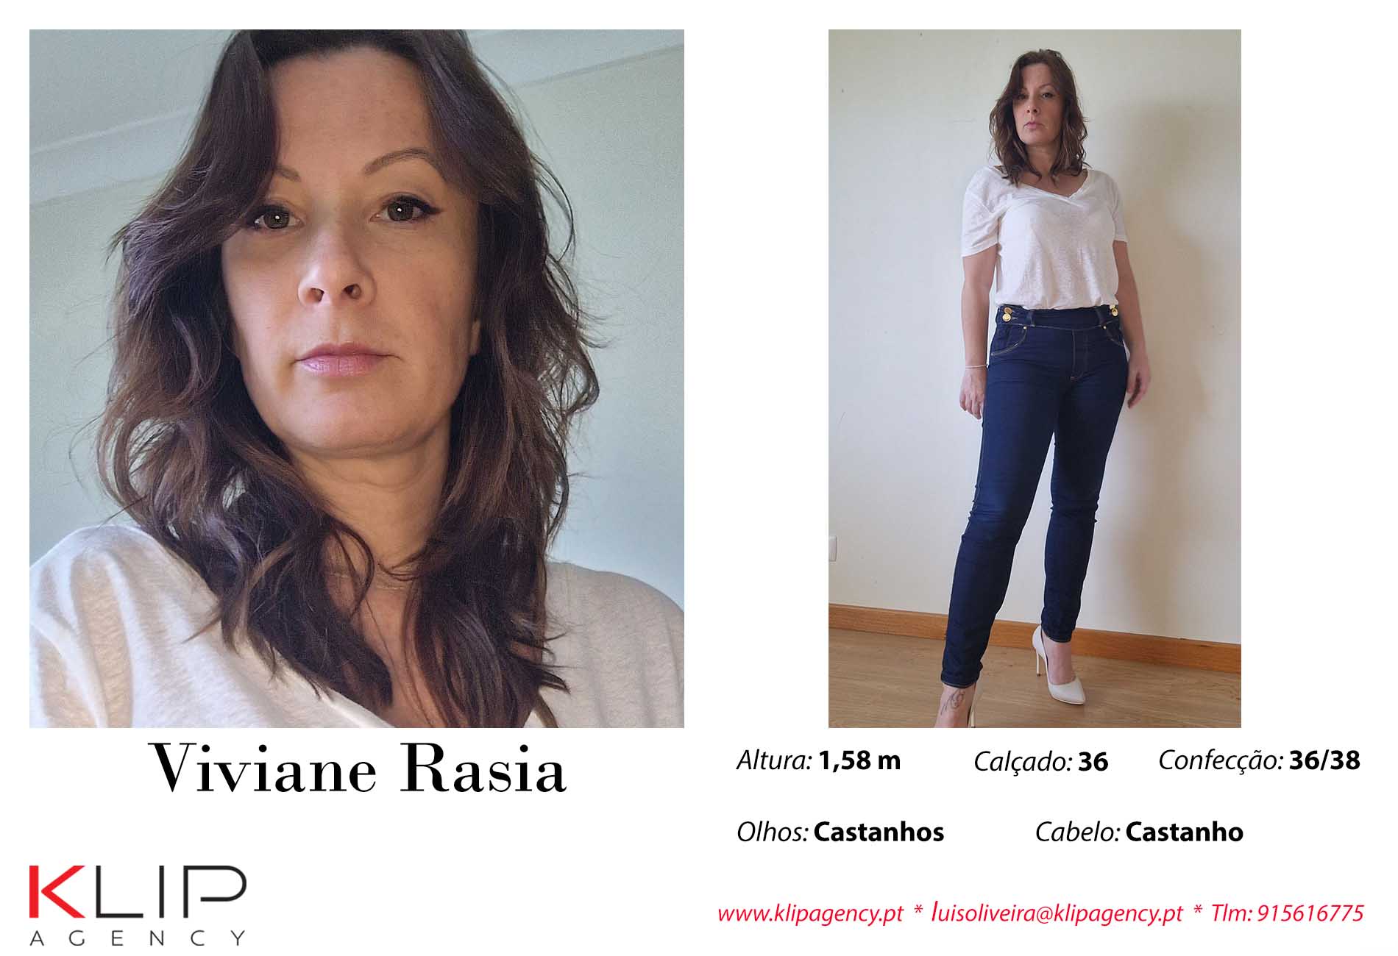
Task: Click the shoe size value 36
Action: (1093, 762)
